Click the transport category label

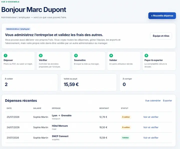tap(56, 119)
